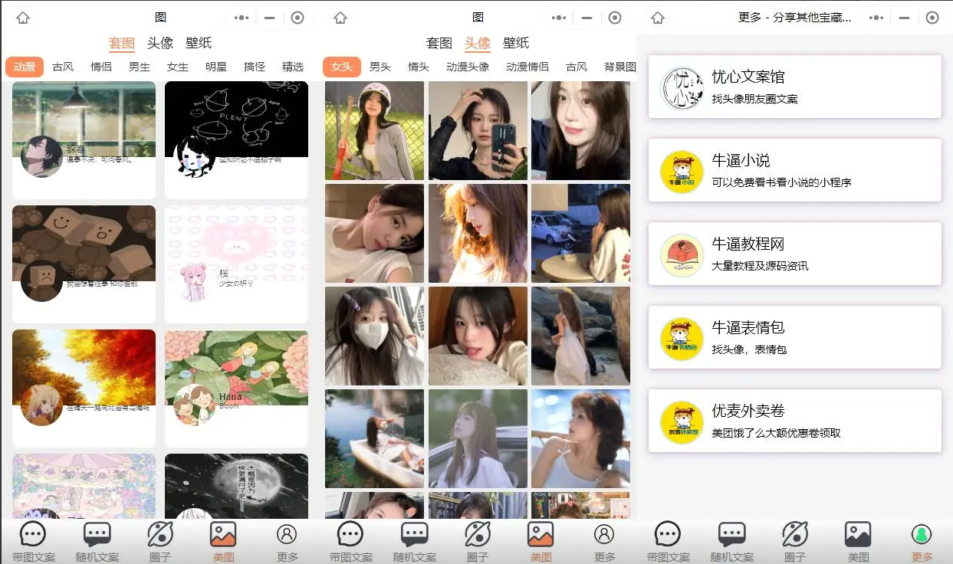Viewport: 953px width, 564px height.
Task: Click the home icon in the left panel header
Action: tap(23, 18)
